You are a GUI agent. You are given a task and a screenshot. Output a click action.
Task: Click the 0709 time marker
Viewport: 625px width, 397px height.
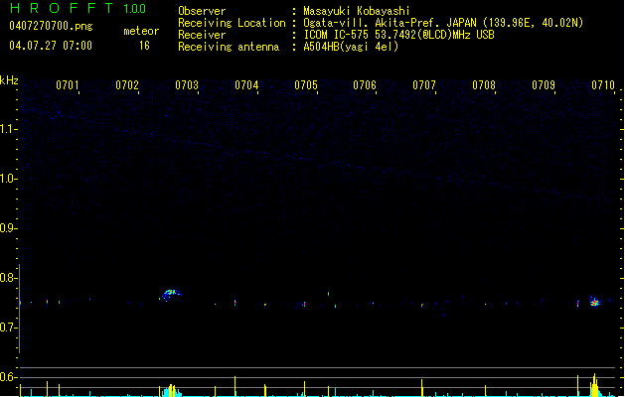(544, 85)
